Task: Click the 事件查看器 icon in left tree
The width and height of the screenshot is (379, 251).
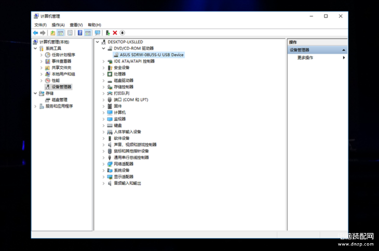Action: 48,61
